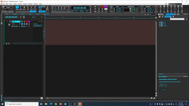
Task: Open the Marks module icon
Action: [47, 8]
